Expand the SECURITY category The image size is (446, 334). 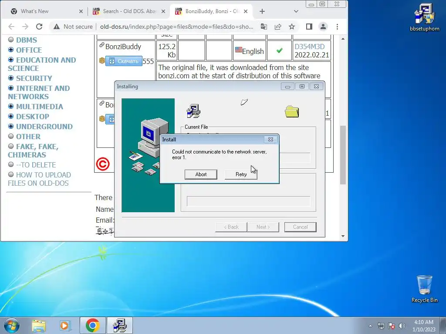[x=11, y=78]
